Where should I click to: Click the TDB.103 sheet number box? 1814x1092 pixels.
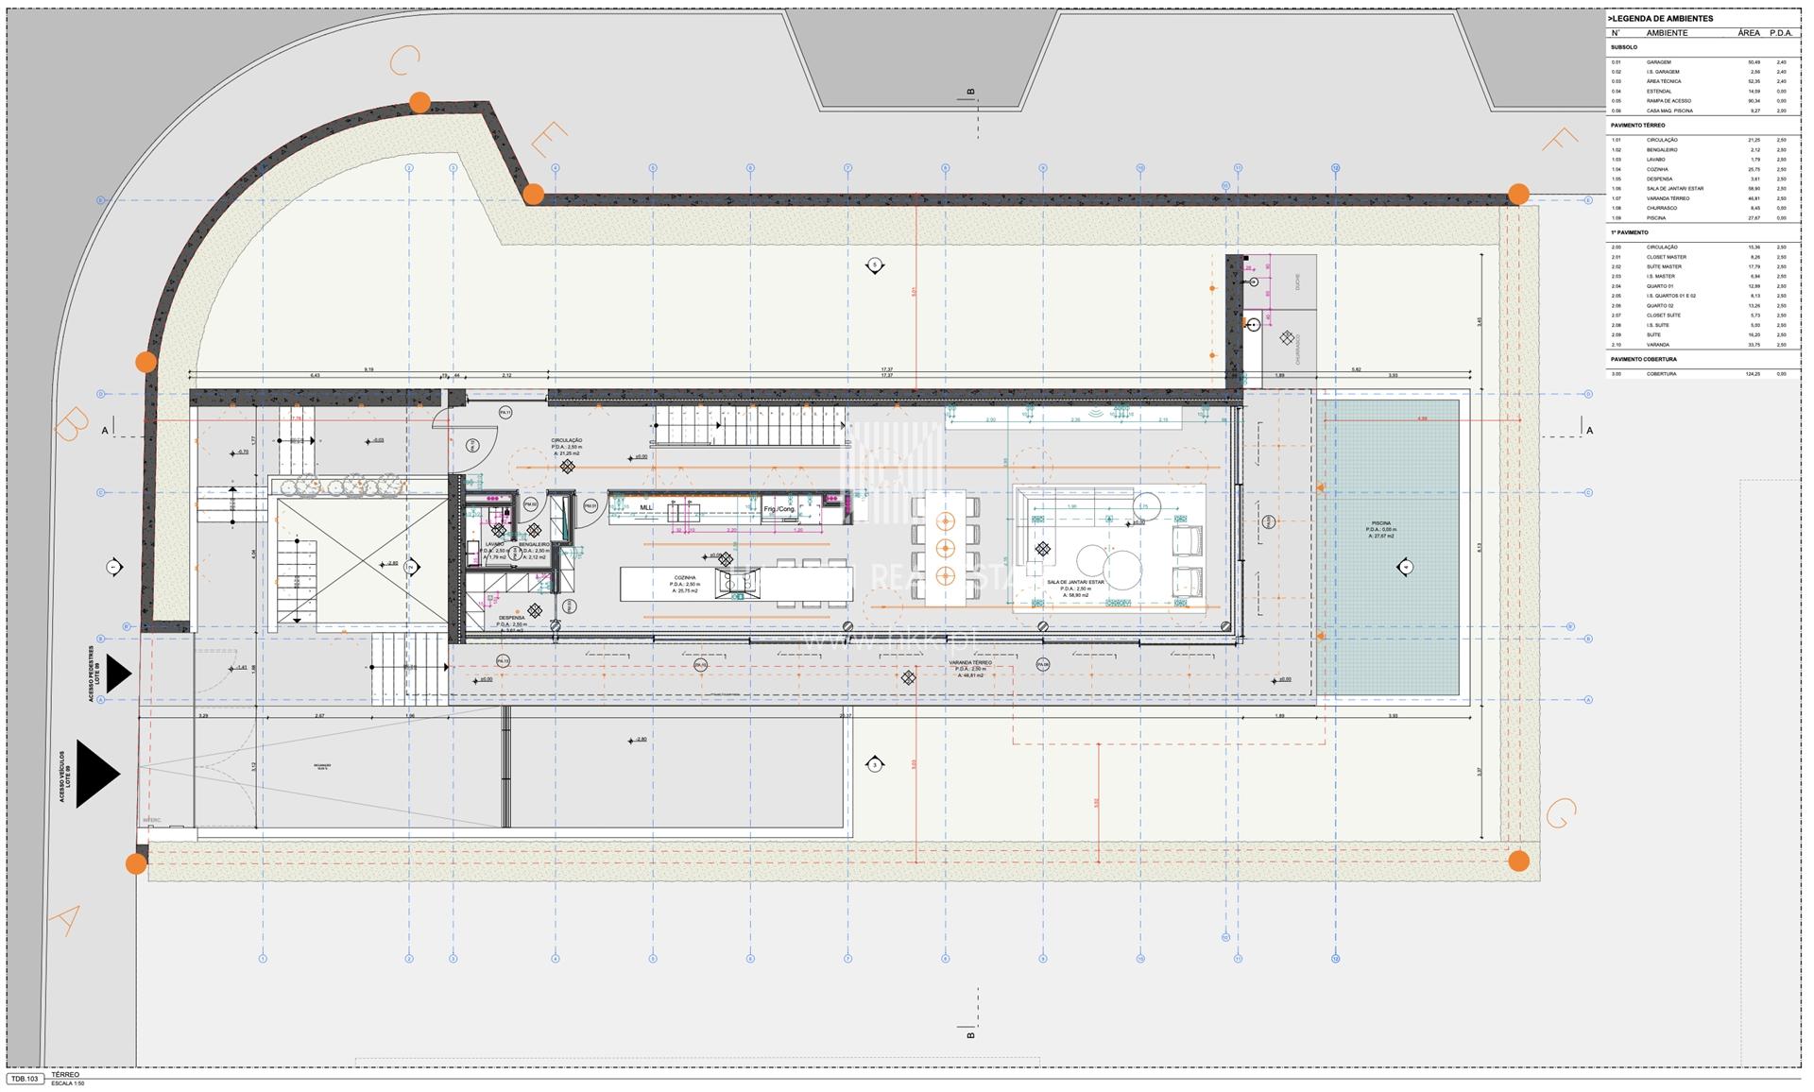pyautogui.click(x=25, y=1078)
